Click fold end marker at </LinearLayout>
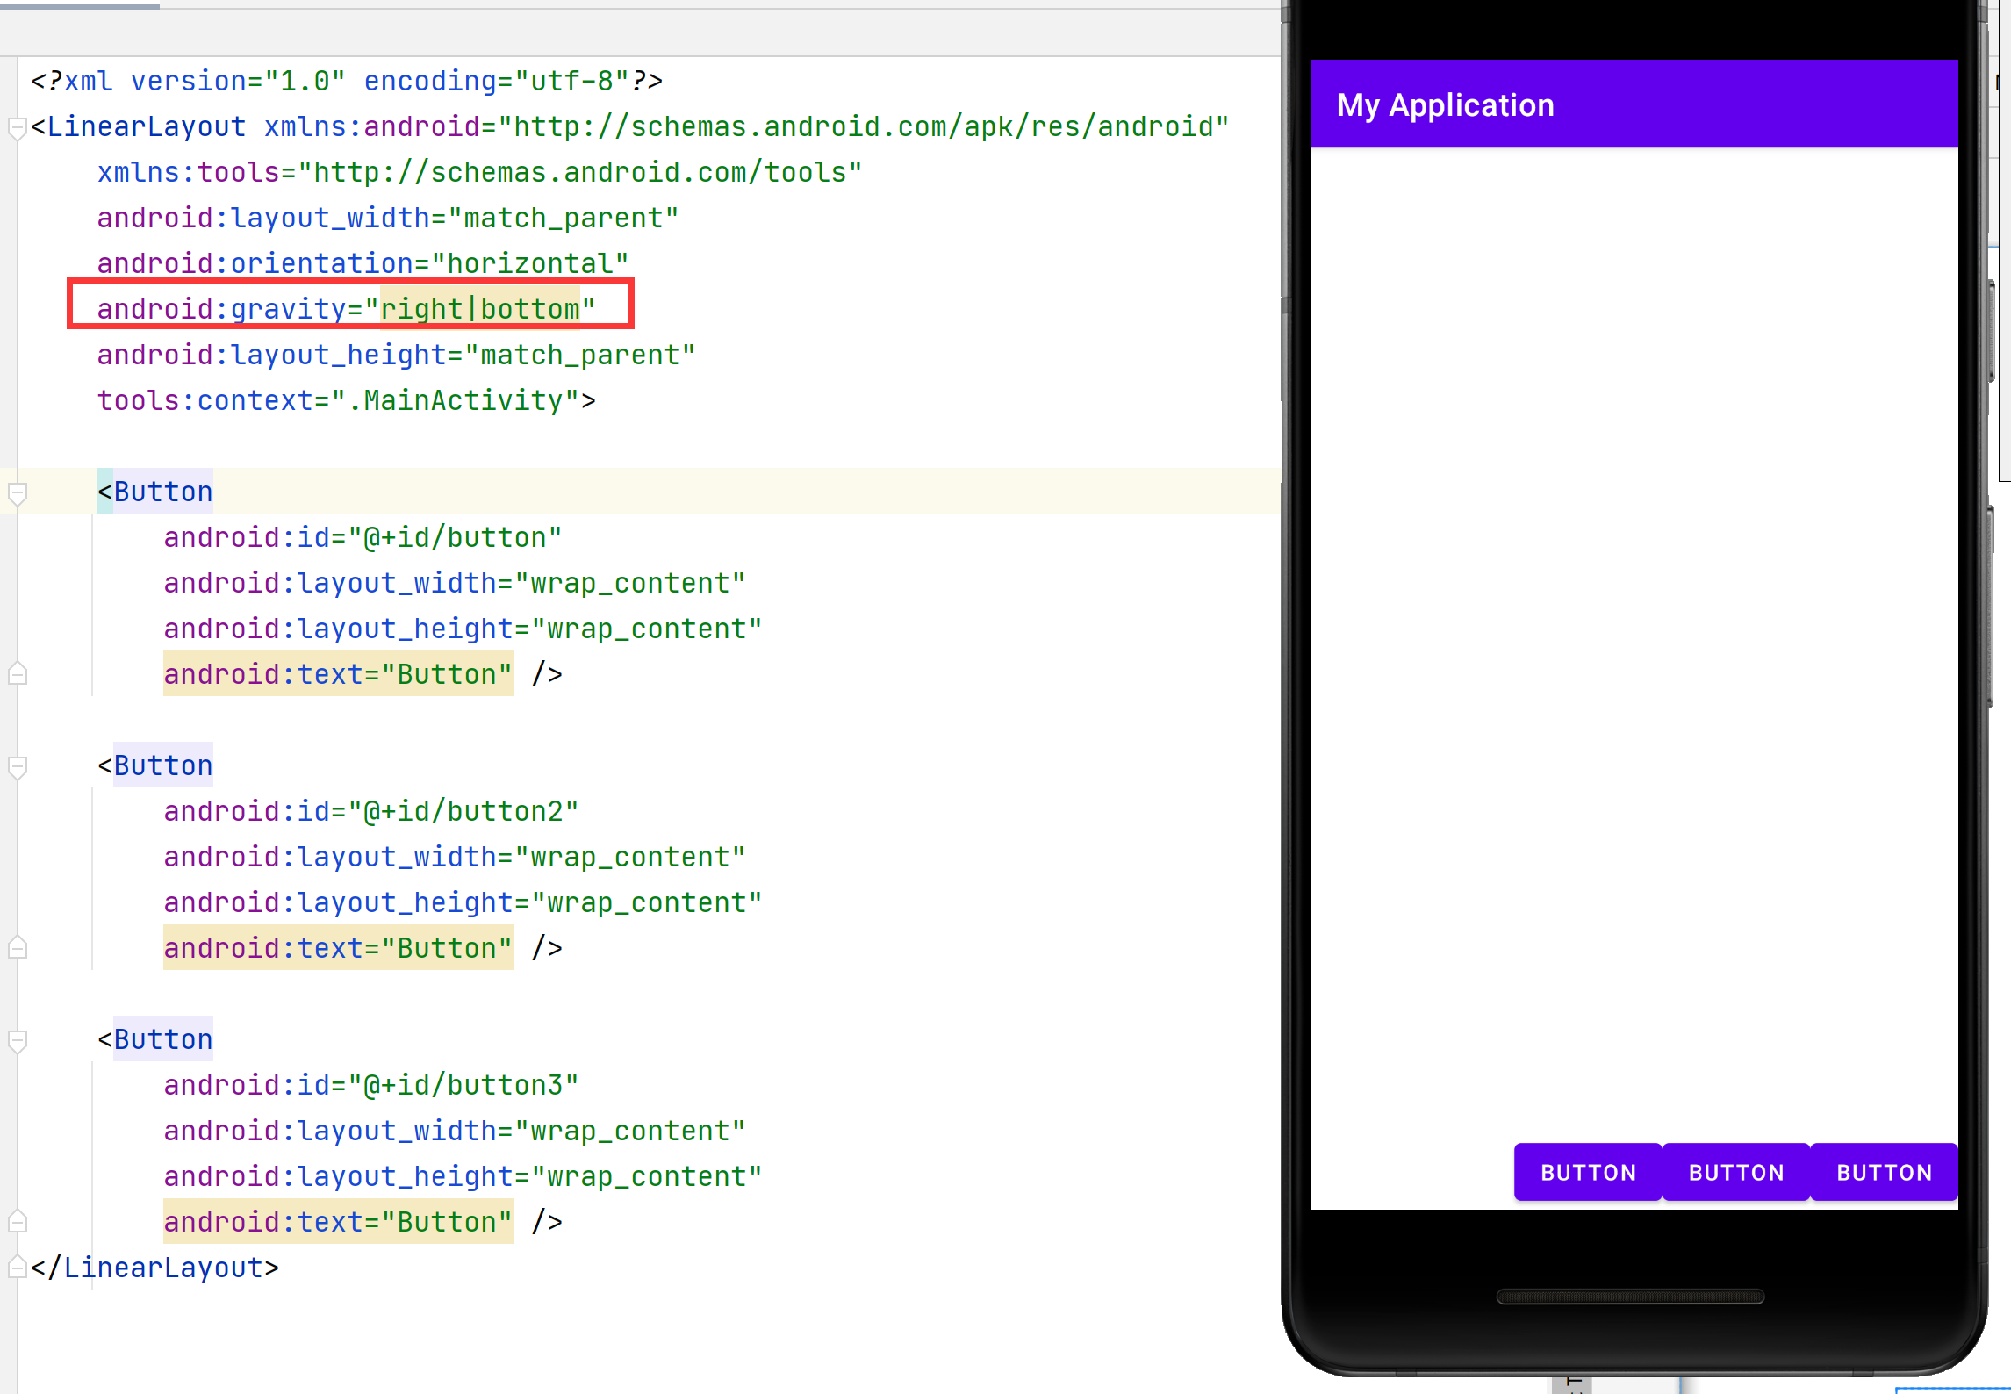2011x1394 pixels. click(17, 1268)
